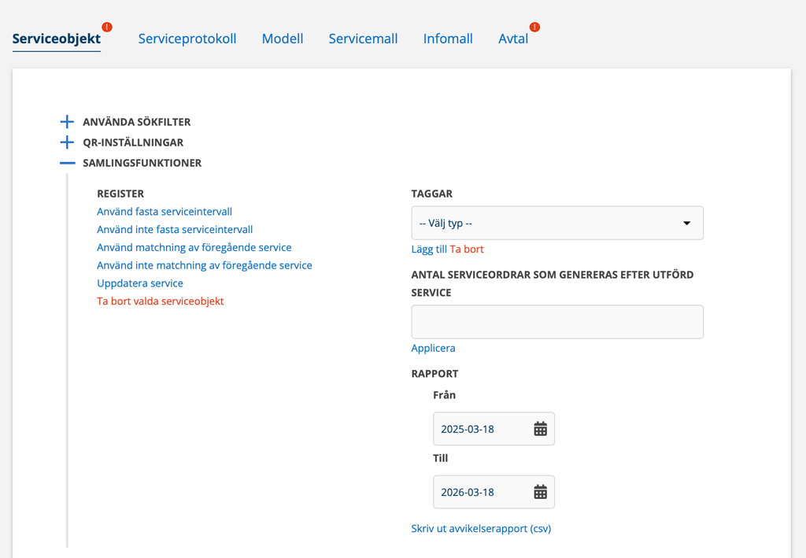Open calendar picker for Från date
806x558 pixels.
(x=540, y=429)
